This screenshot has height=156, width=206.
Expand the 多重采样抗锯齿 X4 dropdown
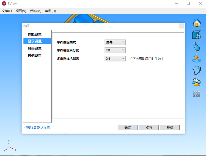(115, 58)
